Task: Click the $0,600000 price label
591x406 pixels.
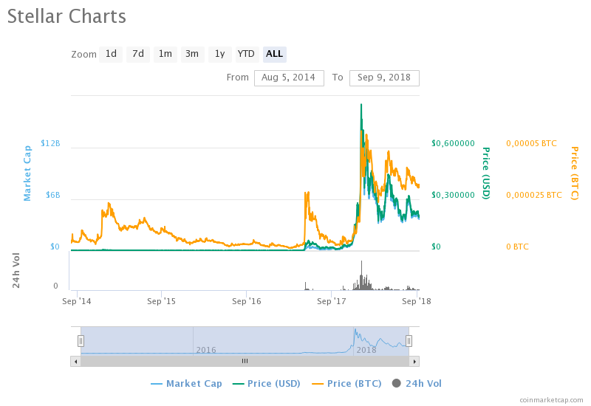Action: tap(453, 143)
